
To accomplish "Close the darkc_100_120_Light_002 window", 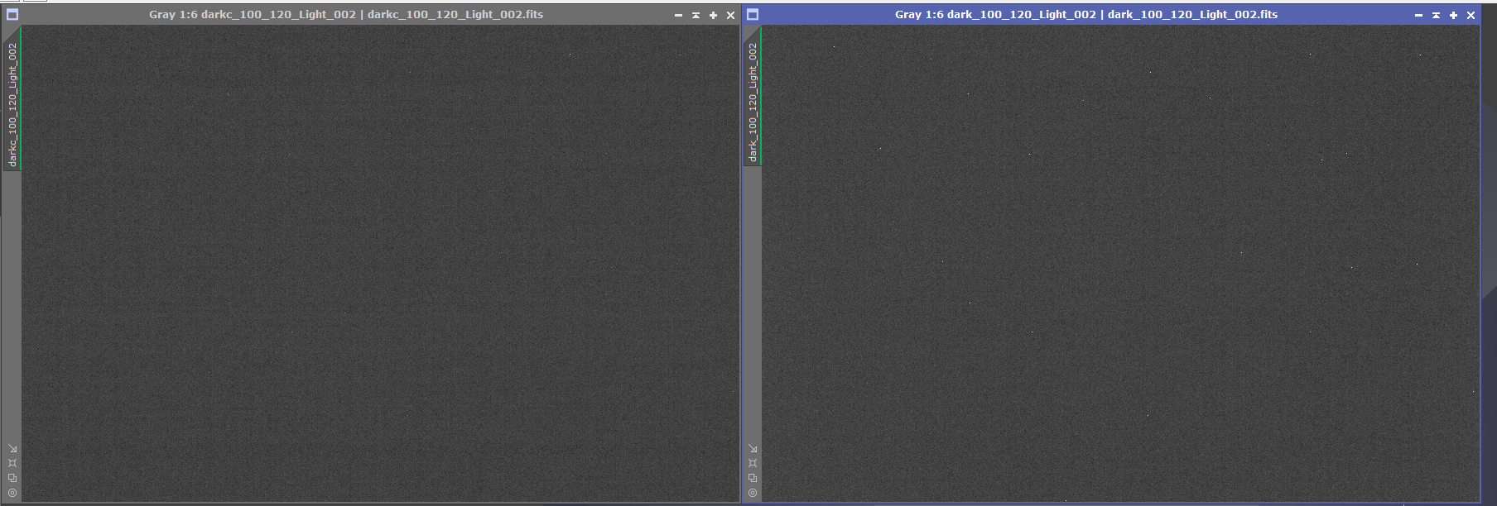I will point(730,15).
